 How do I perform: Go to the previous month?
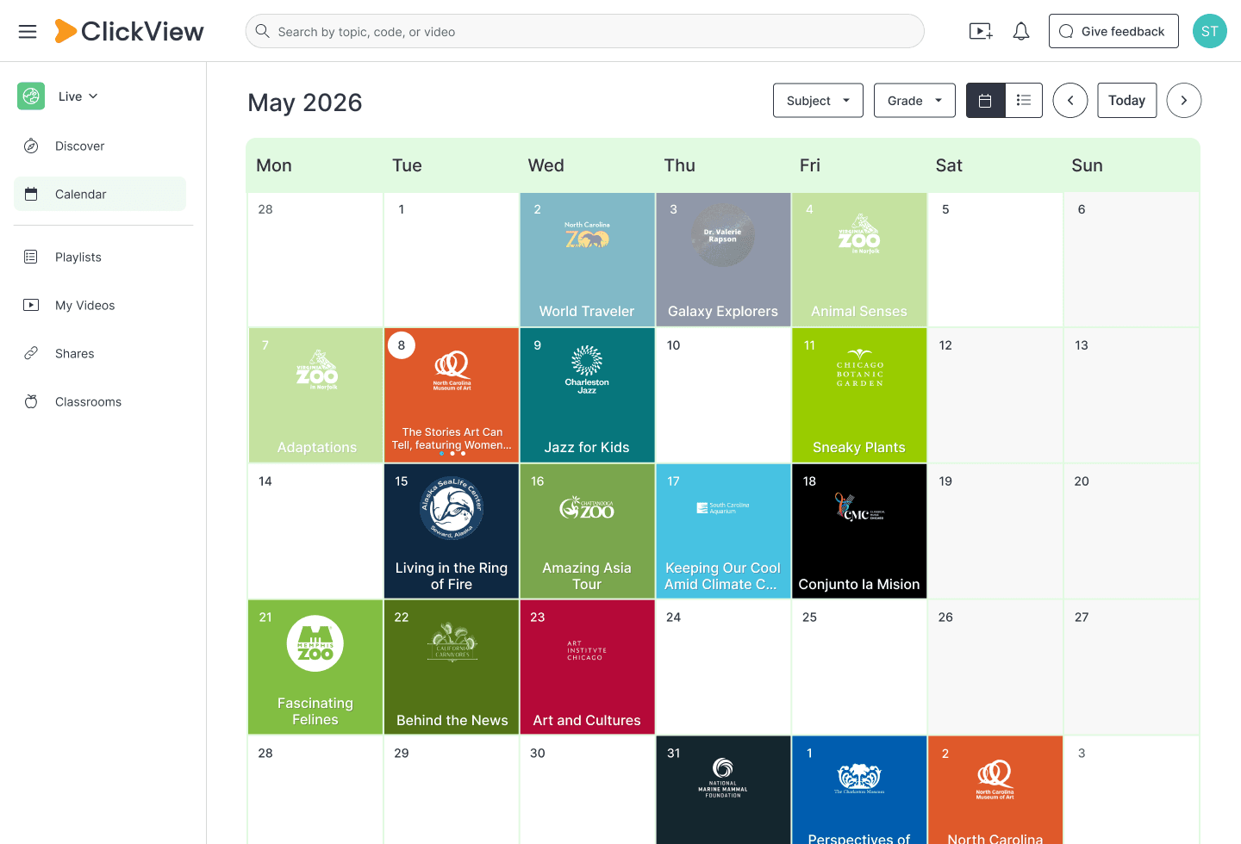pos(1070,101)
